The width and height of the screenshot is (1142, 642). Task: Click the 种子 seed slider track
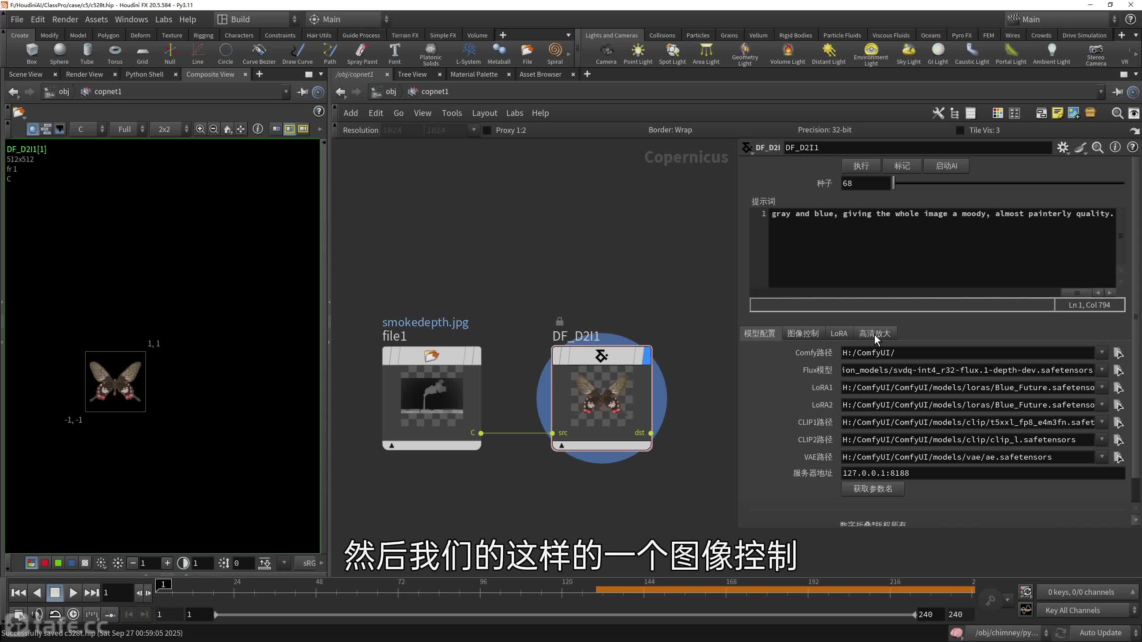point(1008,183)
